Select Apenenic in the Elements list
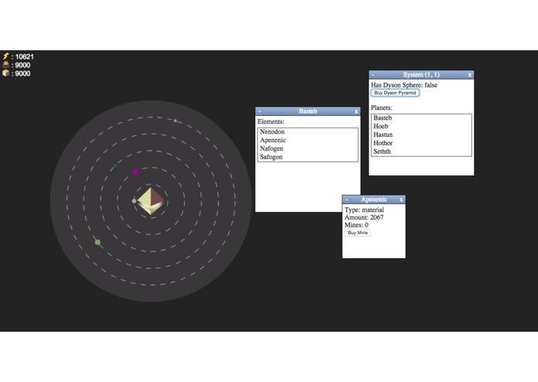The width and height of the screenshot is (538, 382). point(308,140)
